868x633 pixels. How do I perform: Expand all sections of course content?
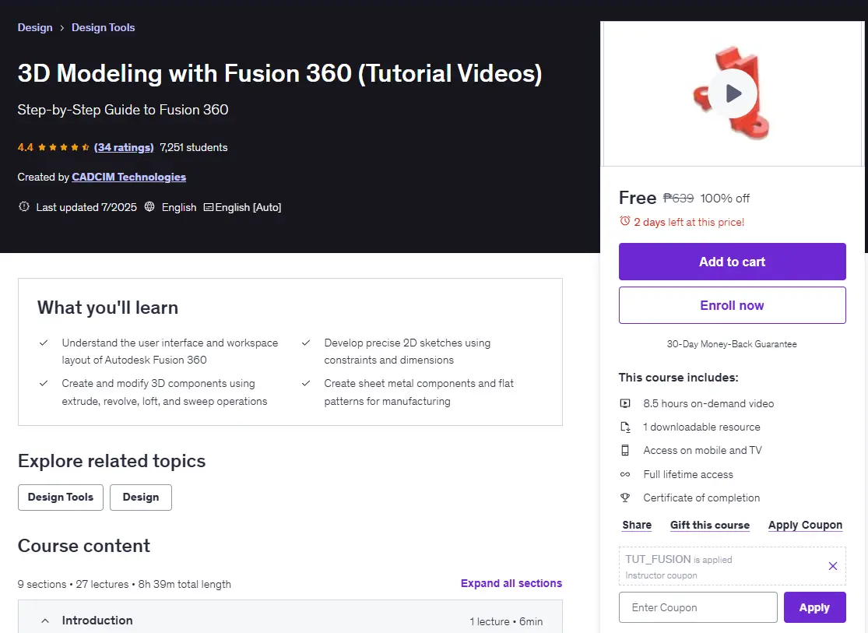point(511,583)
